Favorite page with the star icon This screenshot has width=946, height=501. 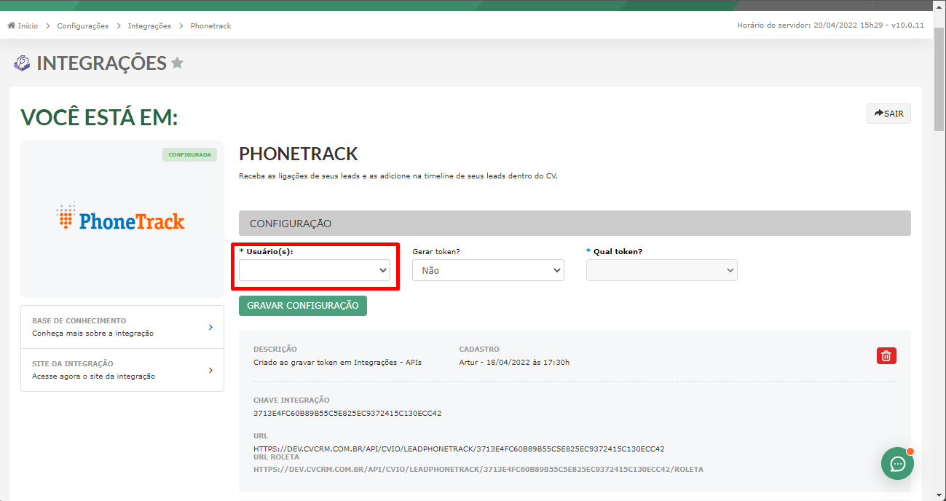click(x=177, y=63)
